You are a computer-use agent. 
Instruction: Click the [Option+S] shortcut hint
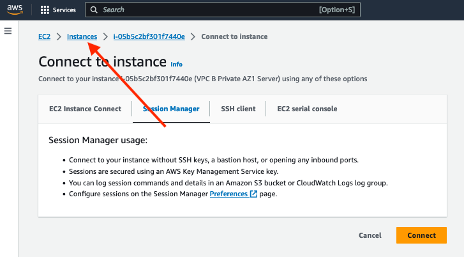[337, 10]
